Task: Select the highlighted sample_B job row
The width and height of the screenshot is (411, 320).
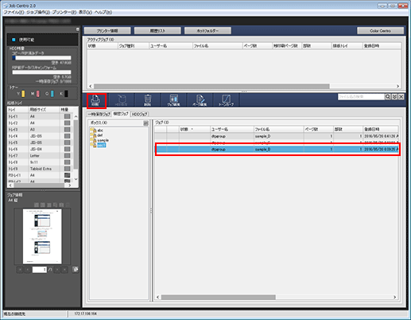Action: [277, 150]
